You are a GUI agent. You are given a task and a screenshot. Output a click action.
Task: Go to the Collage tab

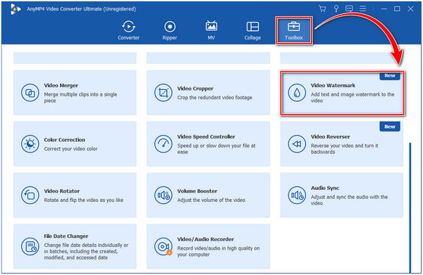tap(252, 31)
